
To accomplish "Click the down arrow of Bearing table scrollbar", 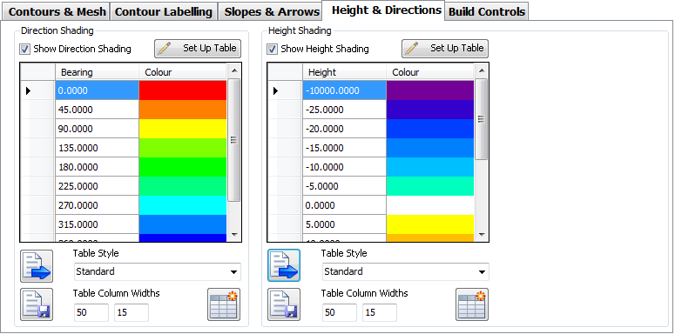I will pos(233,234).
